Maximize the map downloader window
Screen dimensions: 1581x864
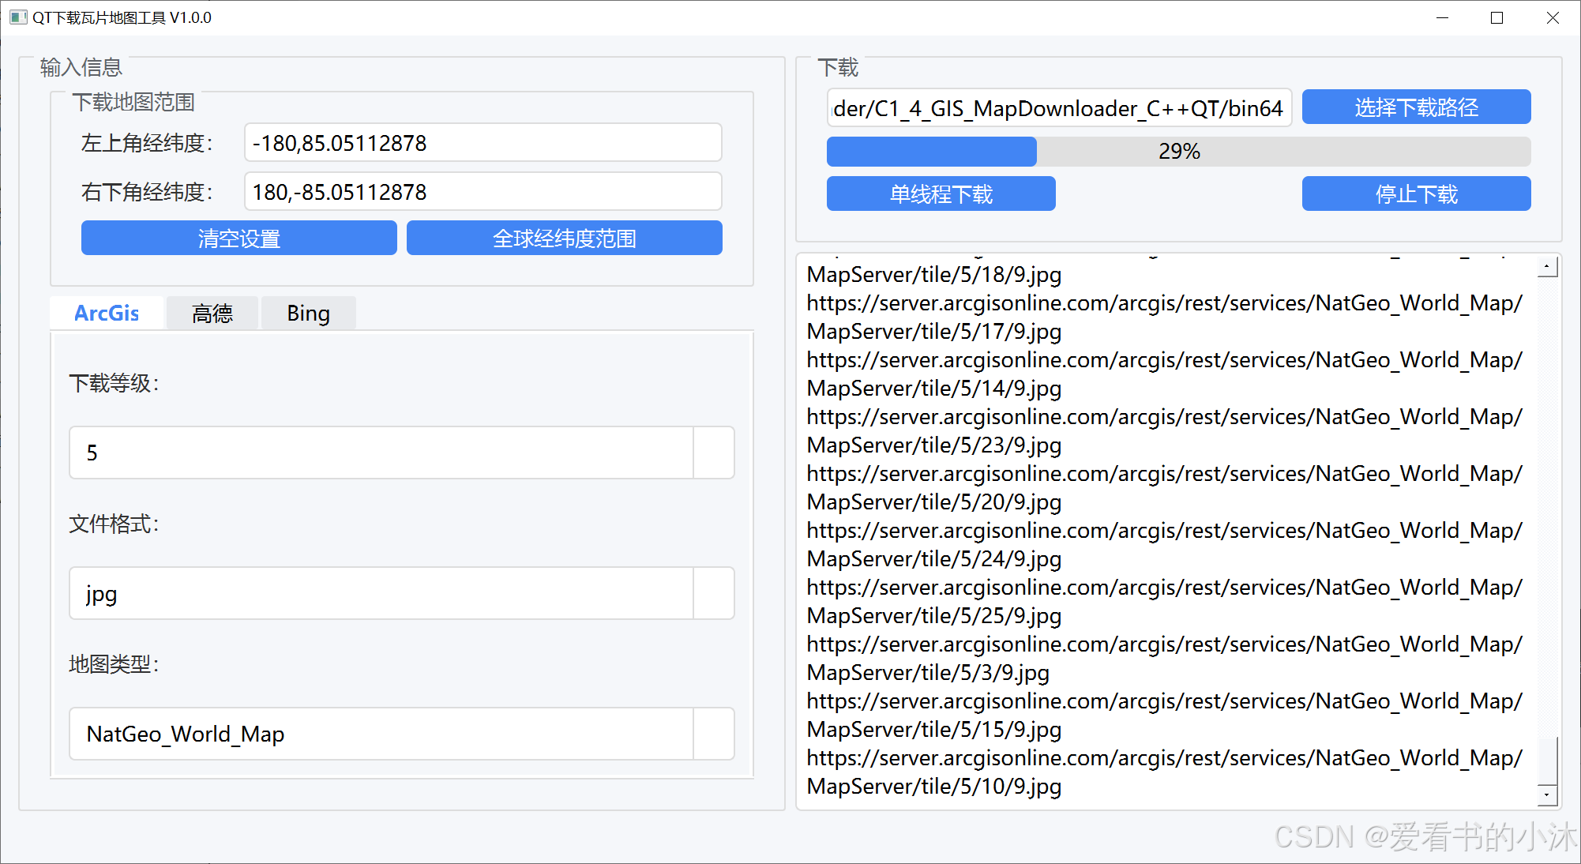(x=1497, y=17)
